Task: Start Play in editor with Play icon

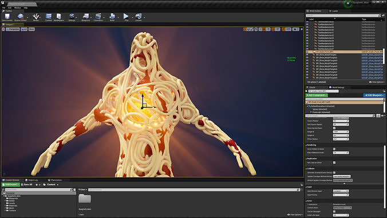Action: 126,16
